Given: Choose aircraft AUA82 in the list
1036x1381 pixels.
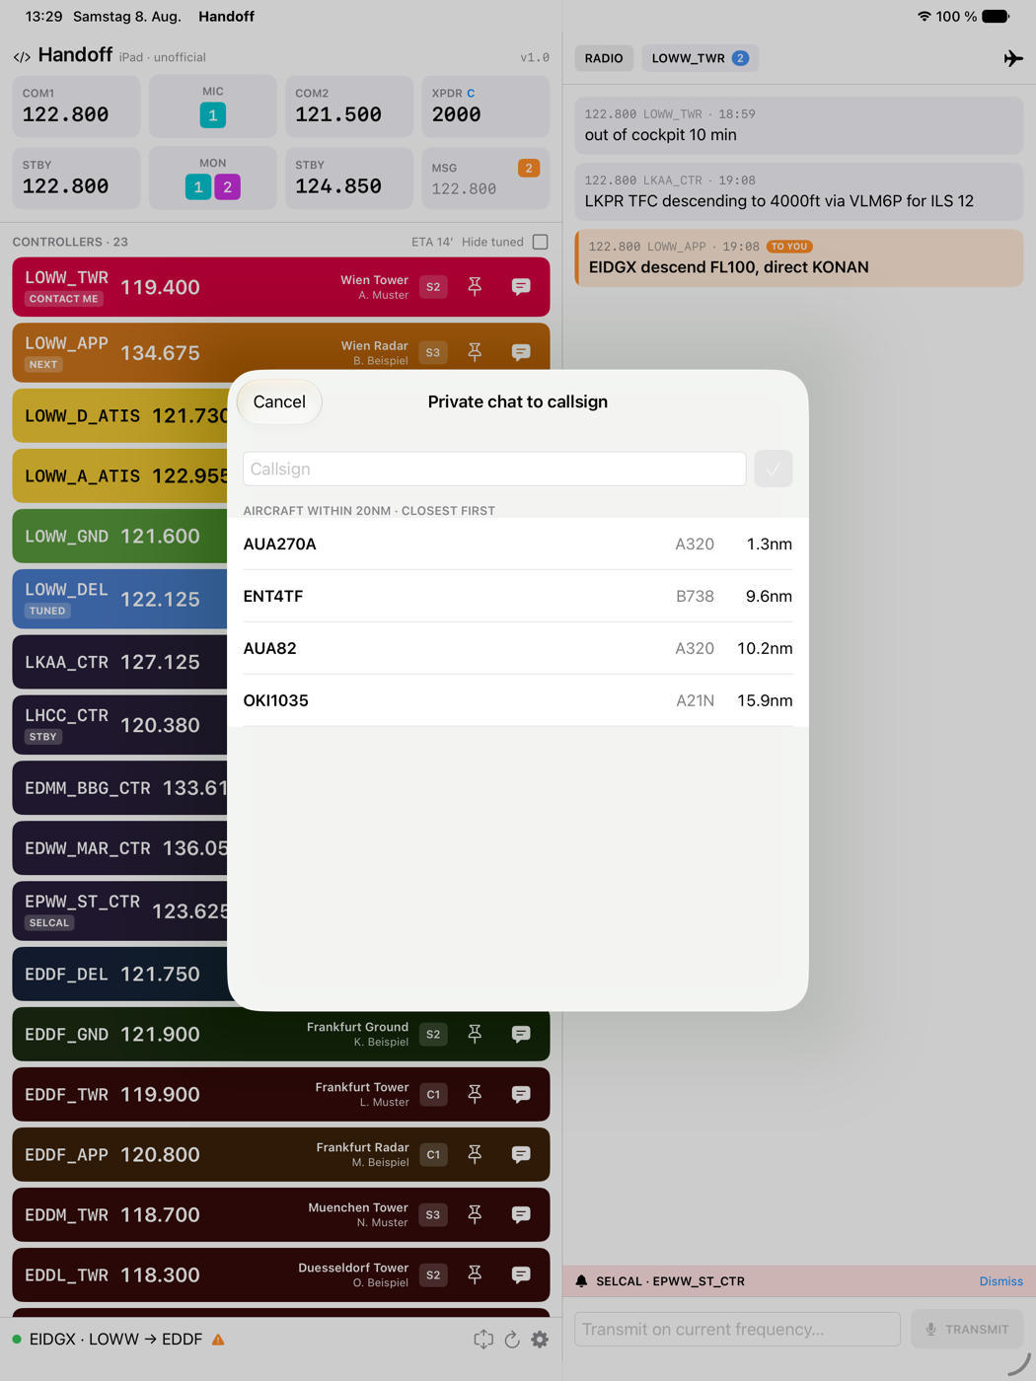Looking at the screenshot, I should point(518,648).
